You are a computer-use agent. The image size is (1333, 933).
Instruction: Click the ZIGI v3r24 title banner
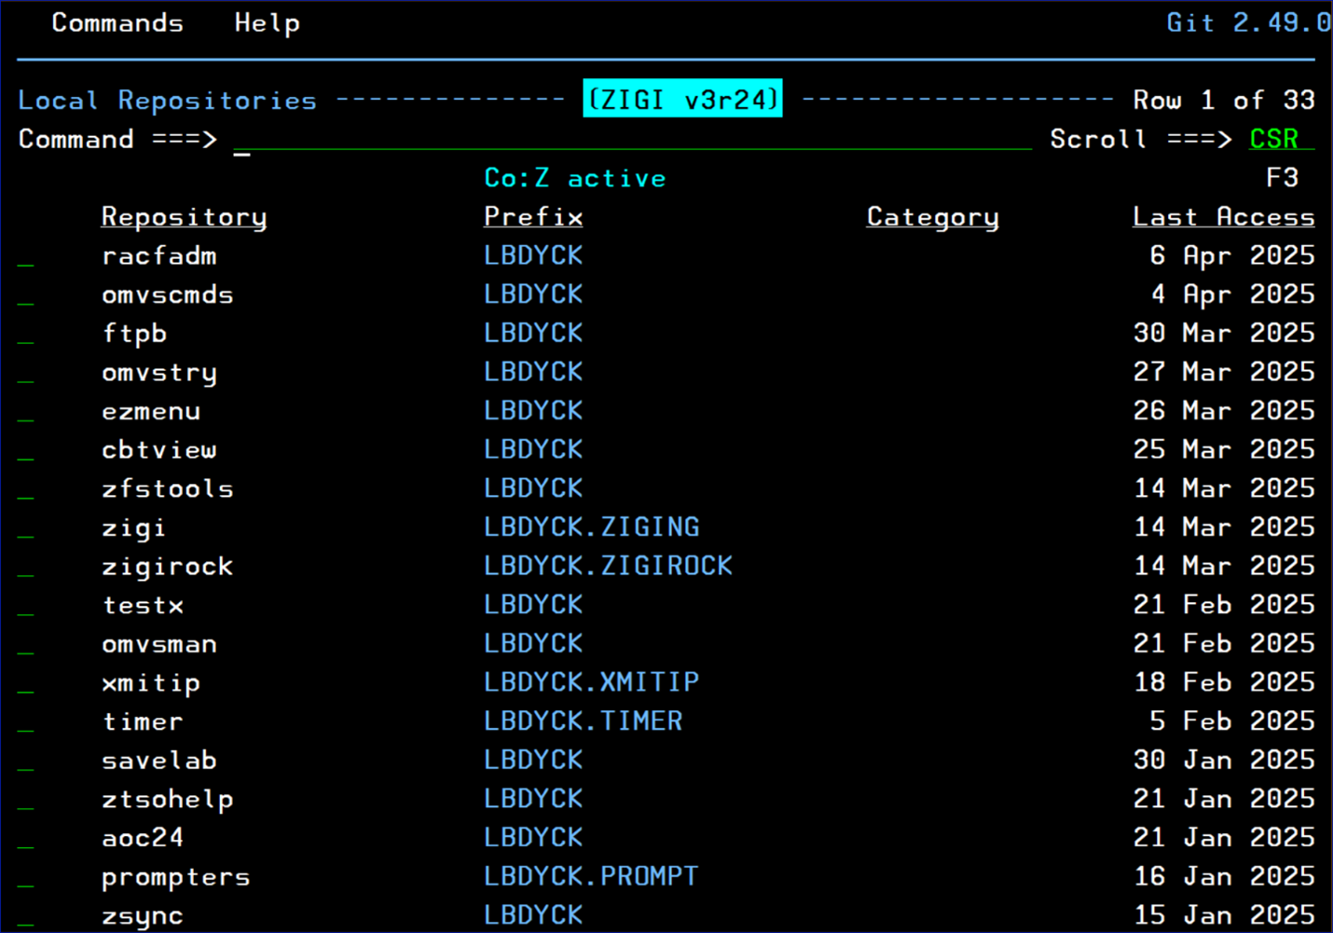(x=682, y=98)
